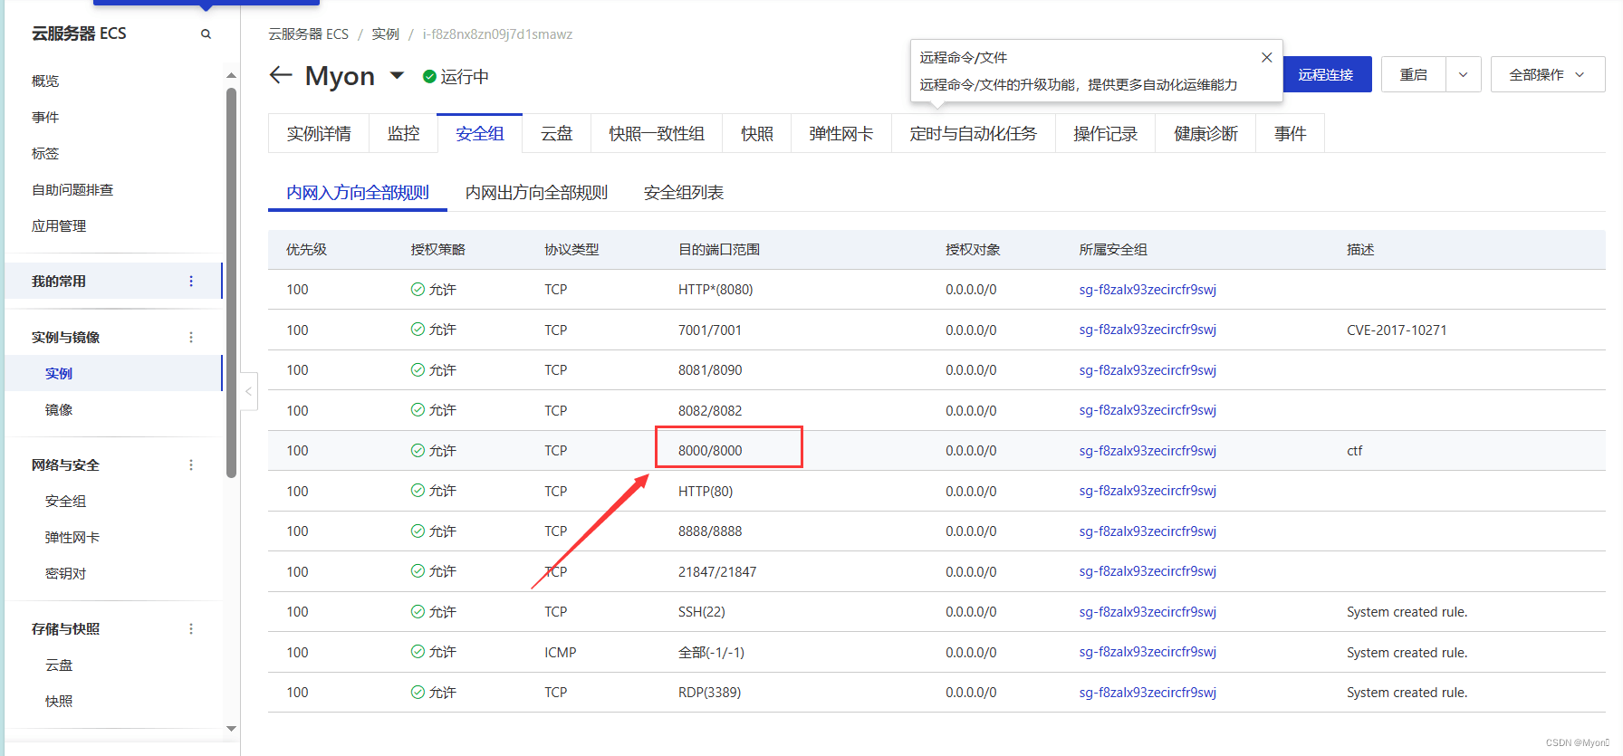Image resolution: width=1623 pixels, height=756 pixels.
Task: Open 应用管理 in the sidebar
Action: coord(59,225)
